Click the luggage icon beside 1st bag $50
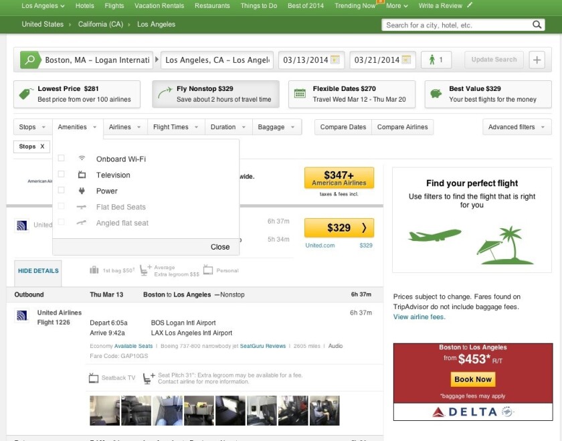 [x=94, y=270]
